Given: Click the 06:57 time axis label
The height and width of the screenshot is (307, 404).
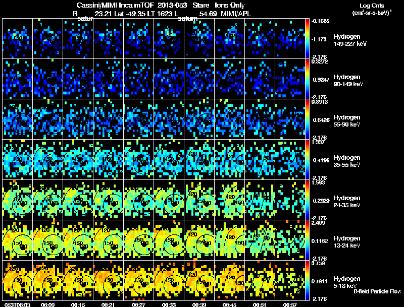Looking at the screenshot, I should click(290, 304).
